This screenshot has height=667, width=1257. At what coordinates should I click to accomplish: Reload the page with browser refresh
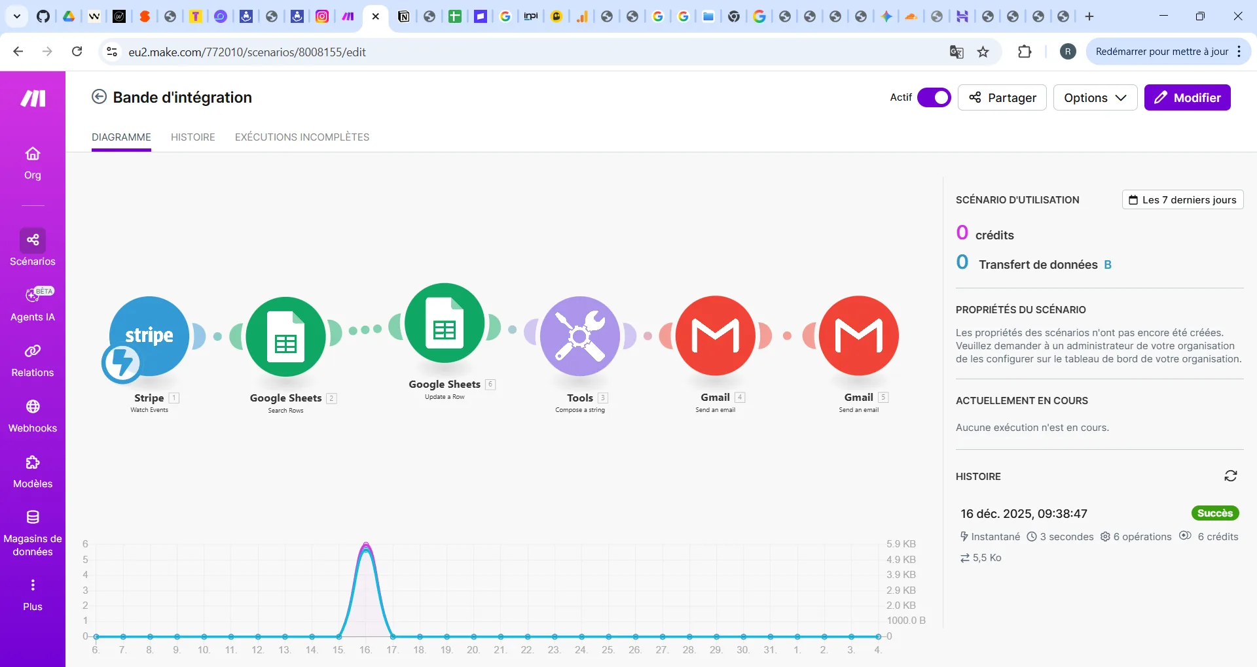(77, 52)
